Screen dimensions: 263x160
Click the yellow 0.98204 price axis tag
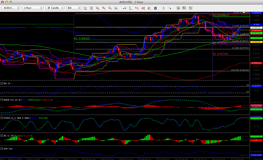point(256,42)
